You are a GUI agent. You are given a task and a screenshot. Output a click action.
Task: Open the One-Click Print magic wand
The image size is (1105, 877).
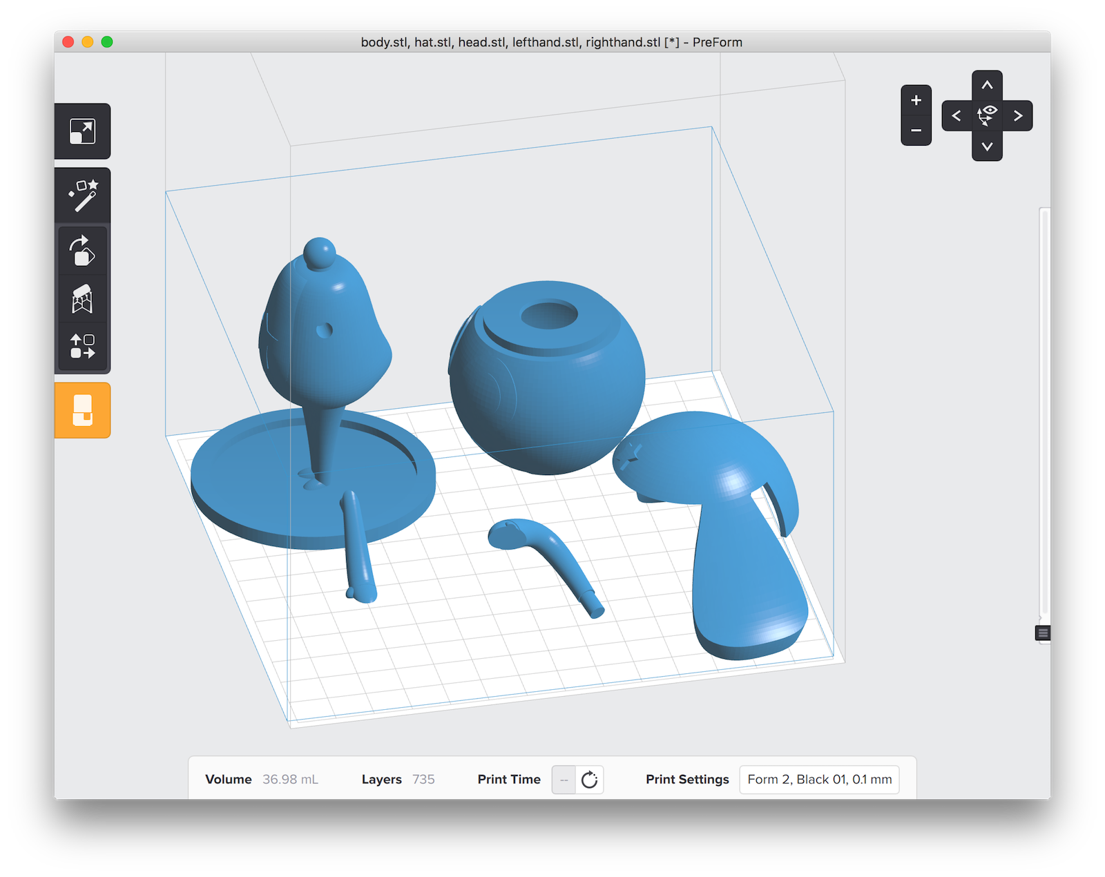[82, 196]
